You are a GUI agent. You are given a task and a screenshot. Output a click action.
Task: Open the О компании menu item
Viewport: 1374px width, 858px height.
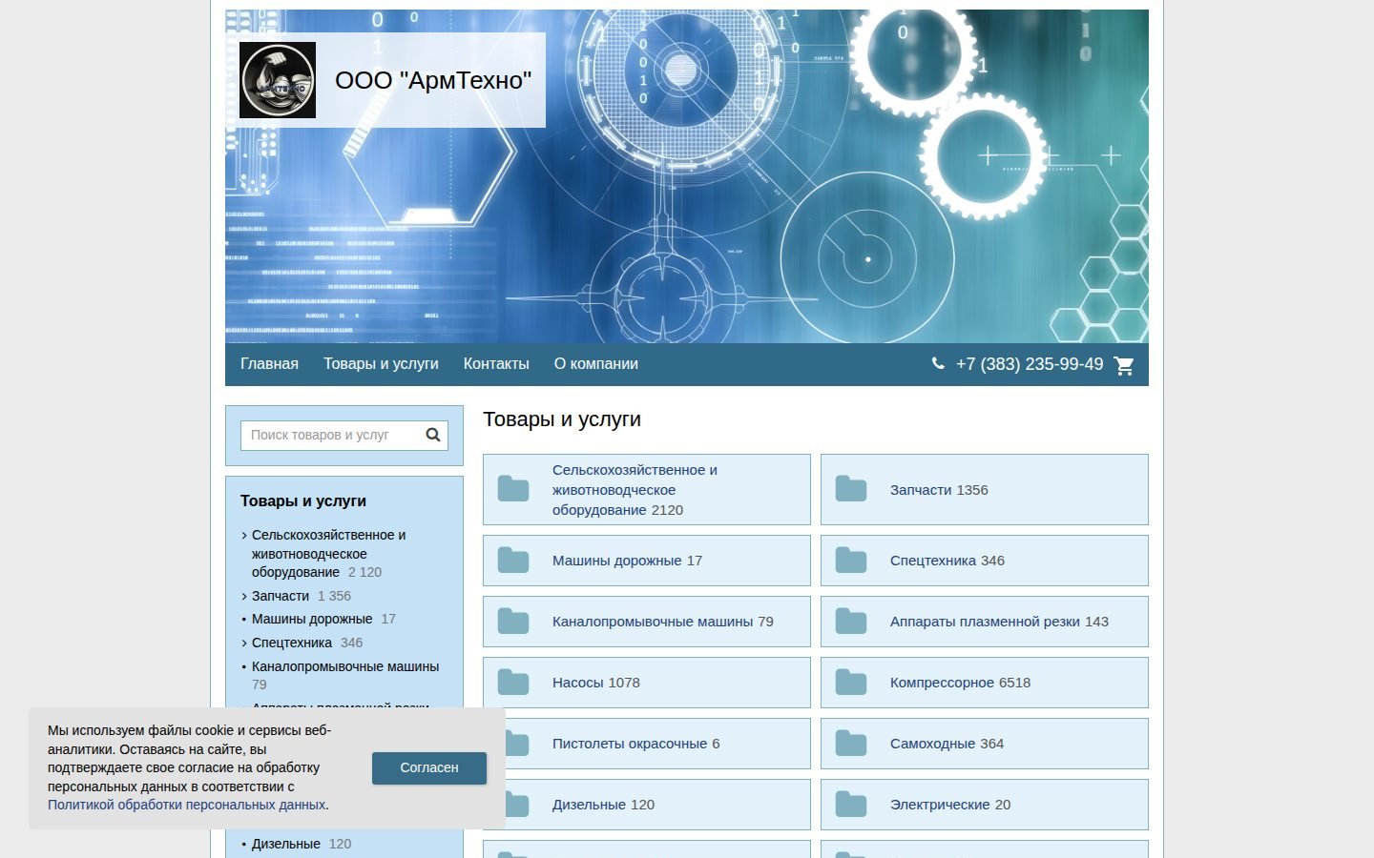(x=596, y=364)
